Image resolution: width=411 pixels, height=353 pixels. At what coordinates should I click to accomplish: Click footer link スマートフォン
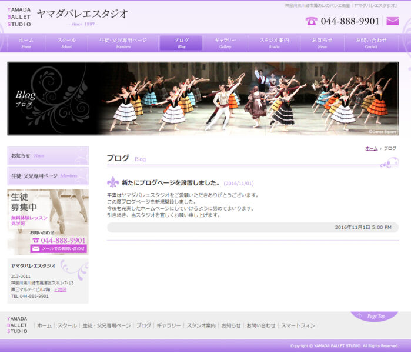pos(298,325)
